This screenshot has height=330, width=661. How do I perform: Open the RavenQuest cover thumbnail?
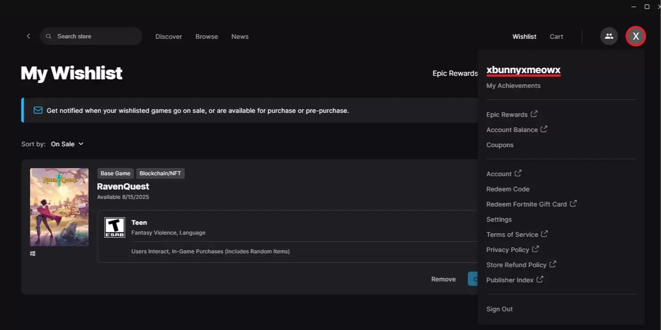[x=59, y=207]
